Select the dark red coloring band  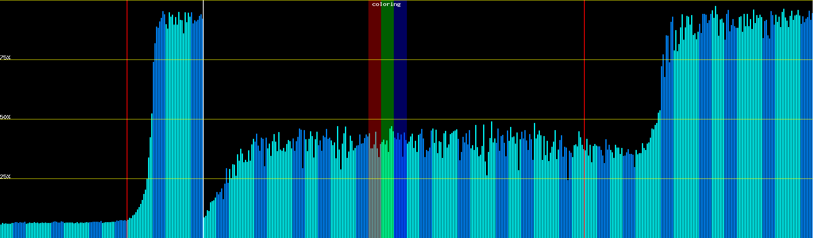[374, 59]
